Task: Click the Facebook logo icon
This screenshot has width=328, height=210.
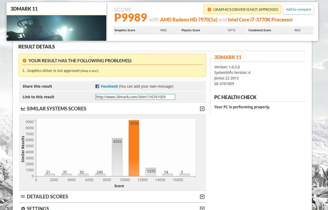Action: [97, 86]
